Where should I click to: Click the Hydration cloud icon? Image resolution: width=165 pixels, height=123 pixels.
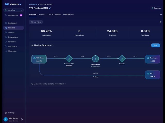pos(6,42)
